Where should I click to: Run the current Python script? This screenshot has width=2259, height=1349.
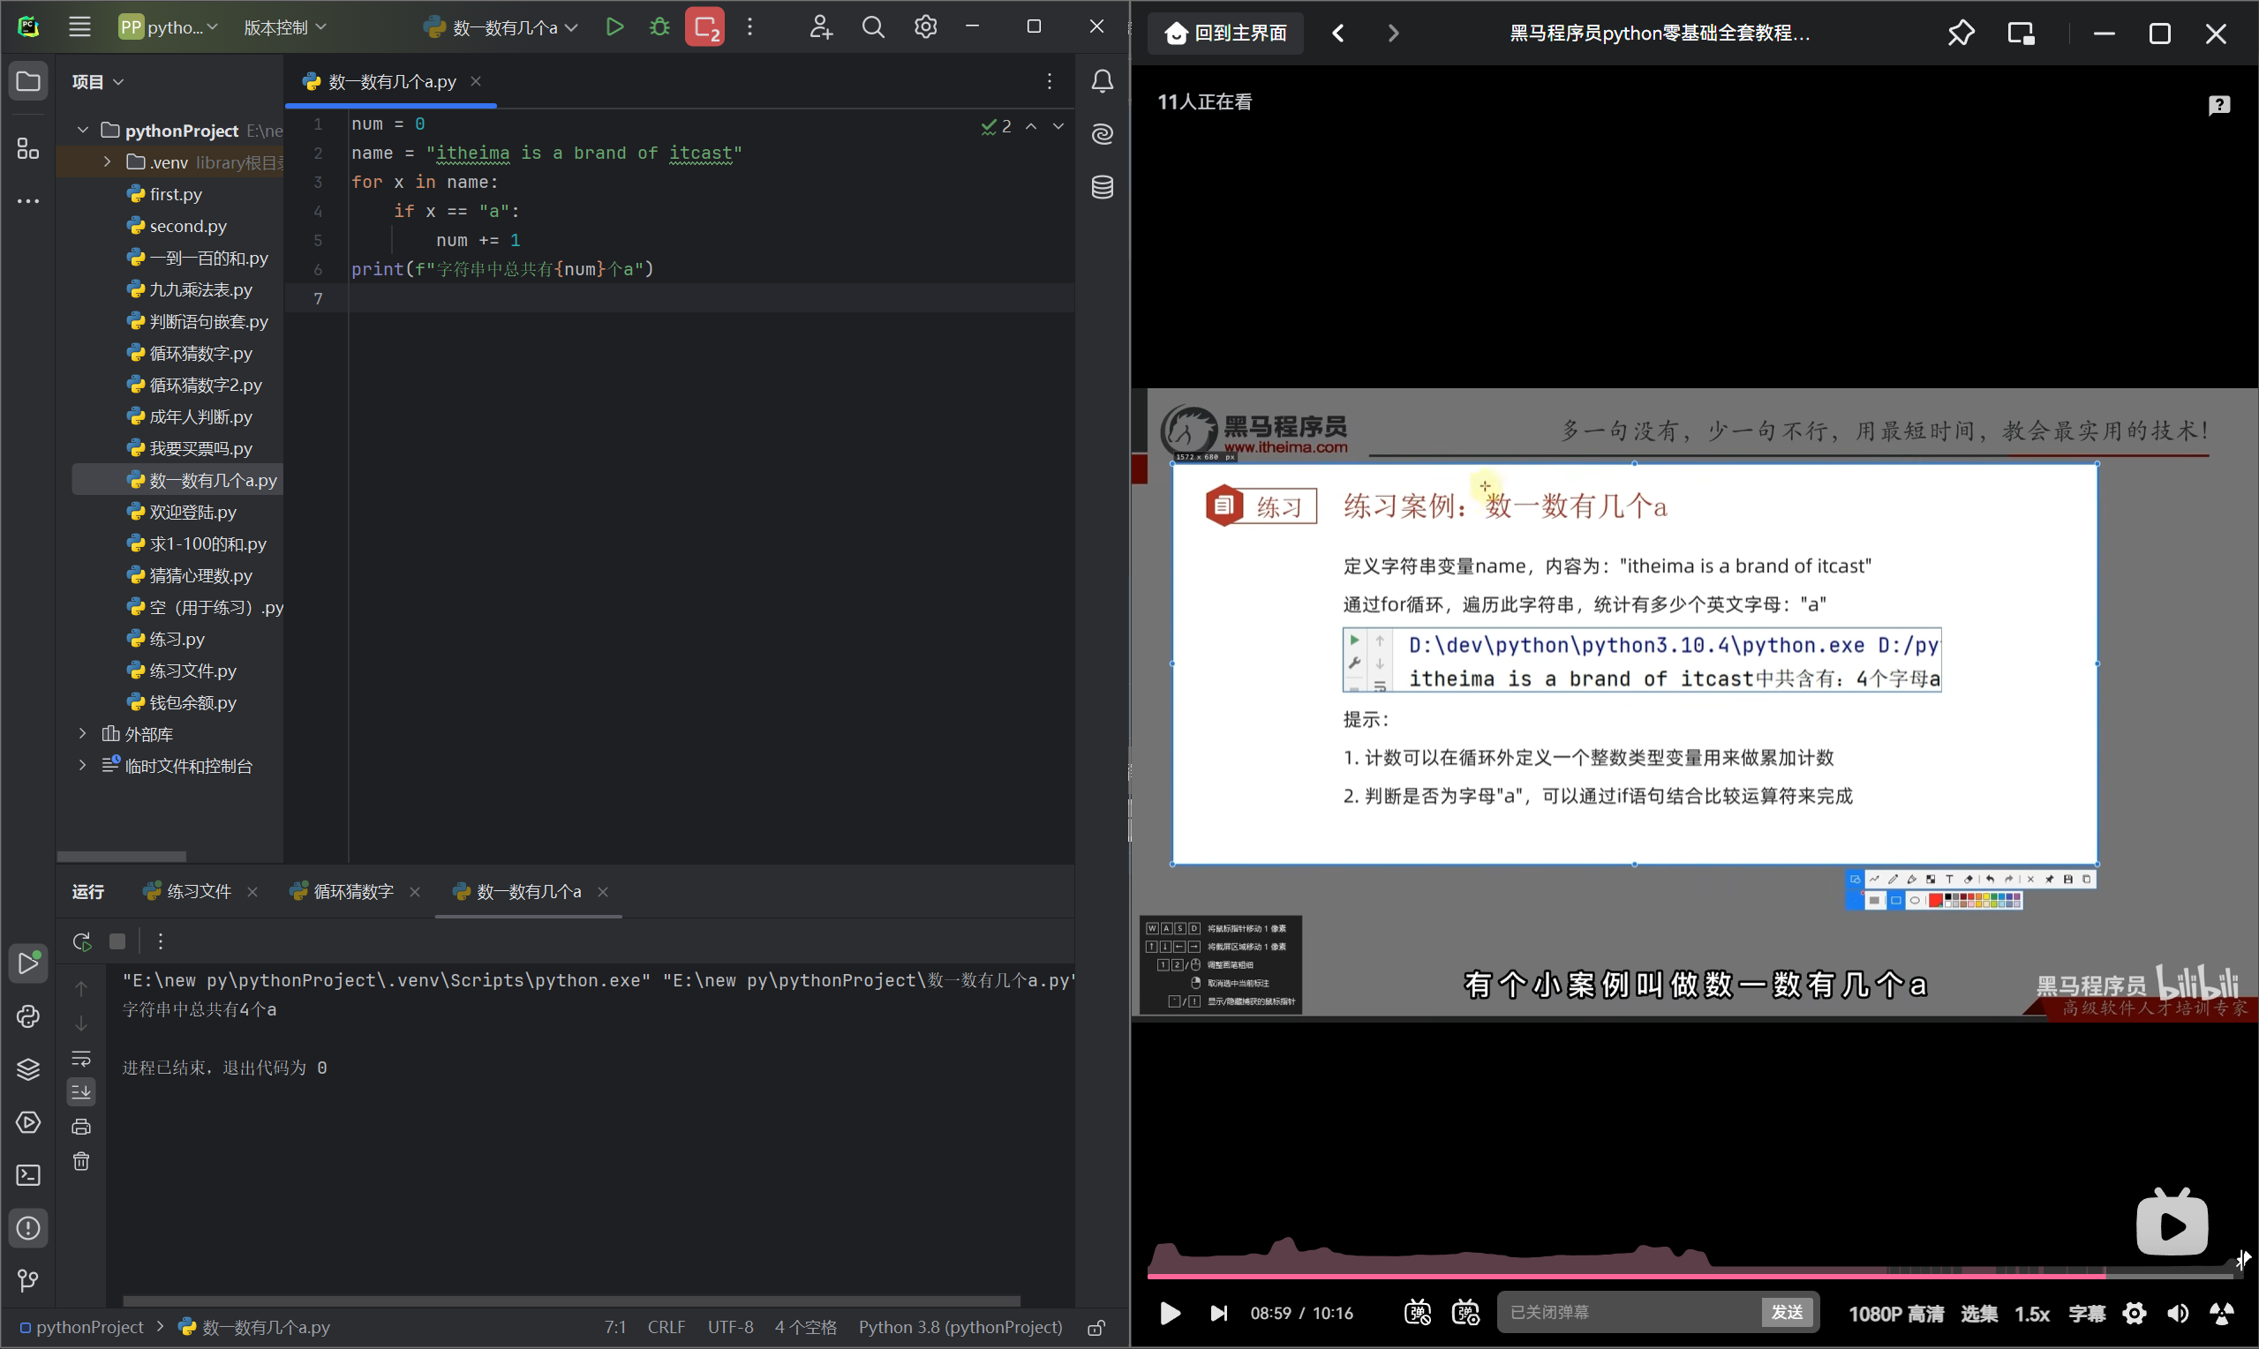614,27
